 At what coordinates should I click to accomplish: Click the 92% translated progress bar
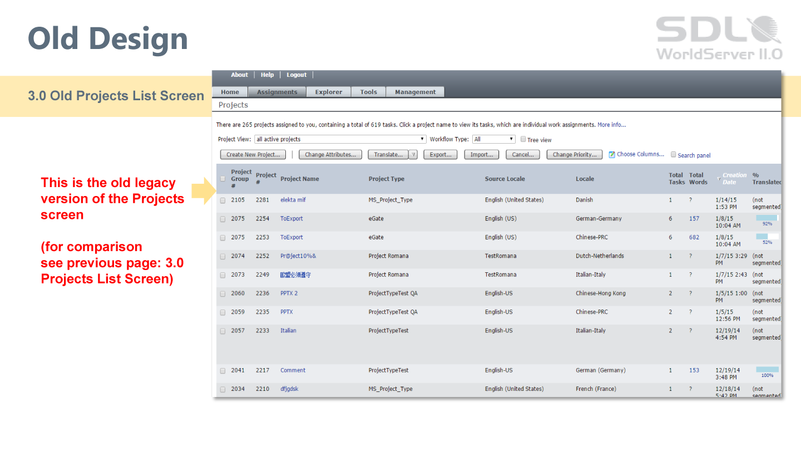coord(767,218)
